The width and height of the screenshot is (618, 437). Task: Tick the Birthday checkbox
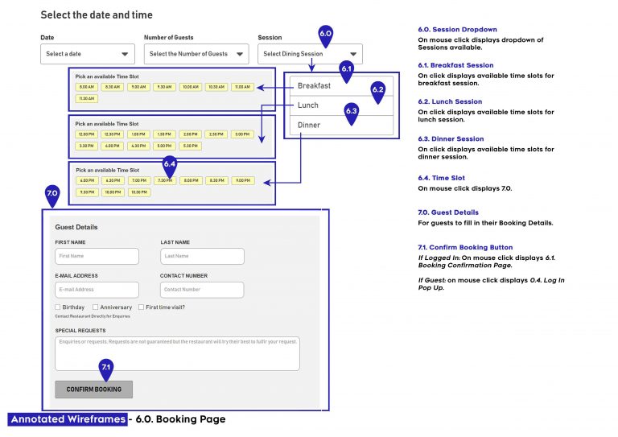click(58, 307)
